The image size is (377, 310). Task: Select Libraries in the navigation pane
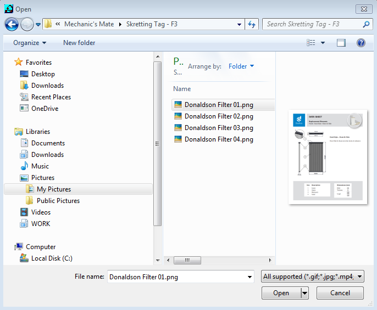(x=38, y=132)
